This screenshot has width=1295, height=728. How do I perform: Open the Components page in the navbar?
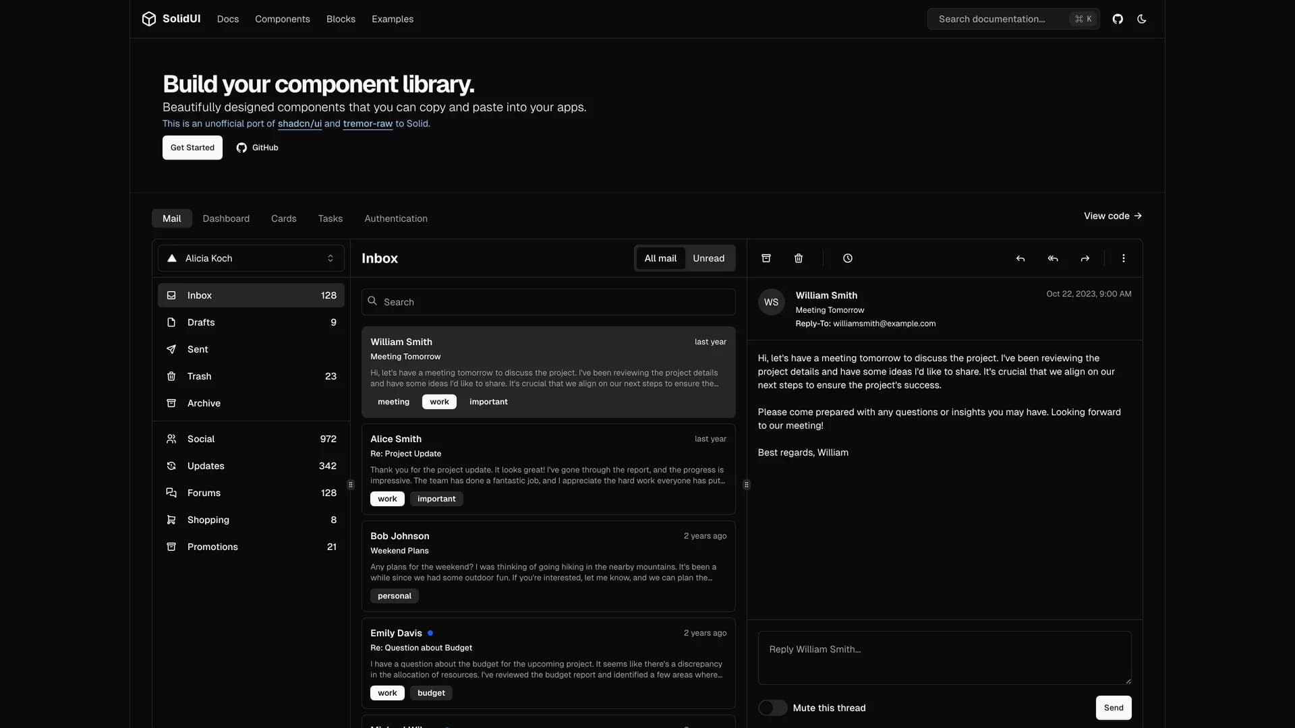pyautogui.click(x=282, y=19)
